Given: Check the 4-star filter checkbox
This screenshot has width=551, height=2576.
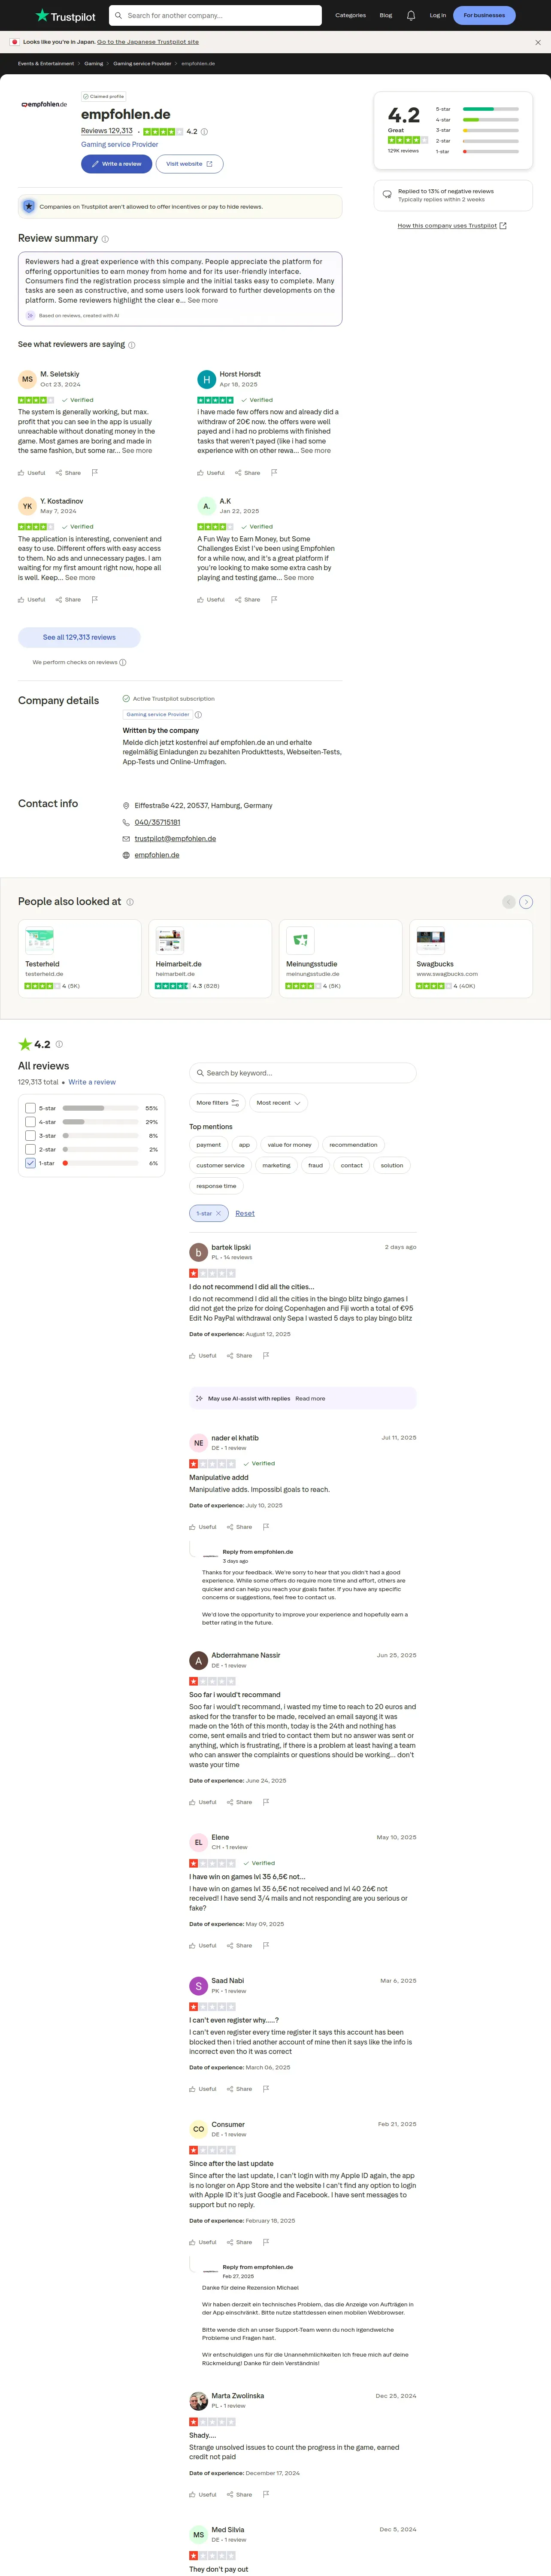Looking at the screenshot, I should [x=30, y=1122].
